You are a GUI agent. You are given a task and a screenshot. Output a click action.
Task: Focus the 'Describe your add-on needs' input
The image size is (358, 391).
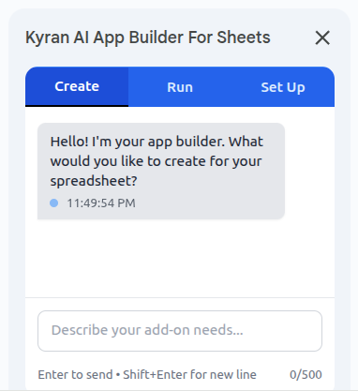pyautogui.click(x=180, y=331)
